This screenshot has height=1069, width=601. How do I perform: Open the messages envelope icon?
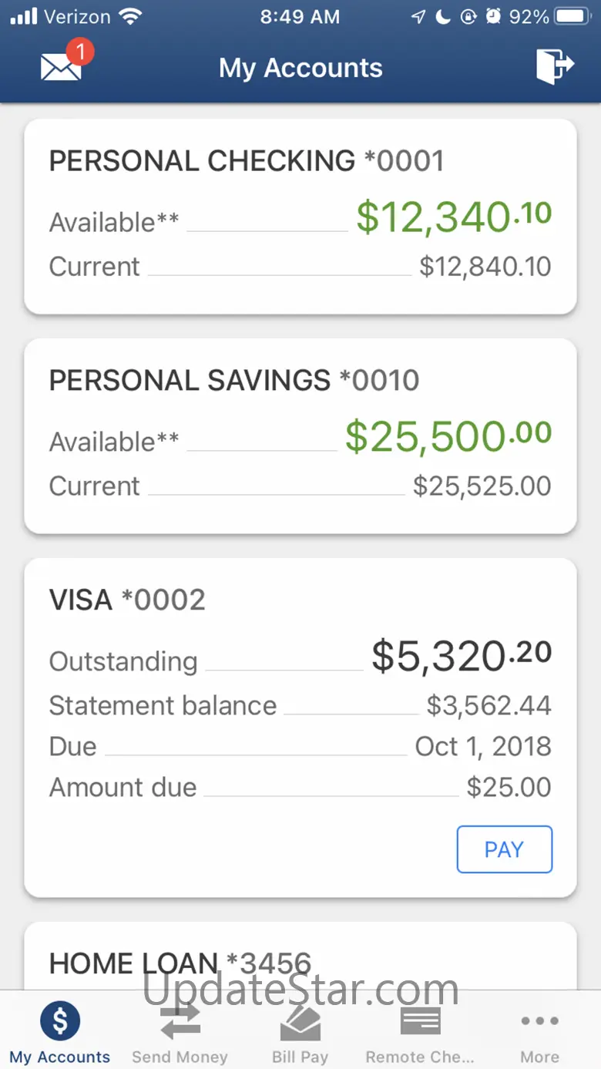[x=61, y=68]
